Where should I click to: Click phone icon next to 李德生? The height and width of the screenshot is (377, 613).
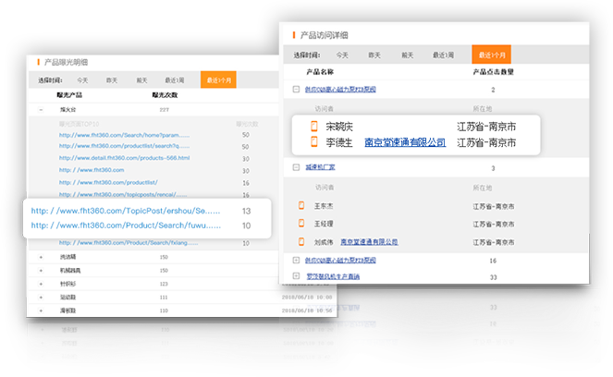(314, 143)
